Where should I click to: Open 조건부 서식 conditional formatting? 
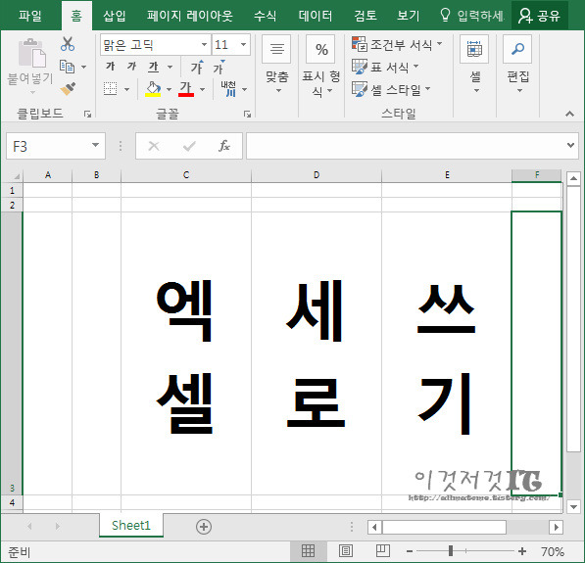coord(398,44)
